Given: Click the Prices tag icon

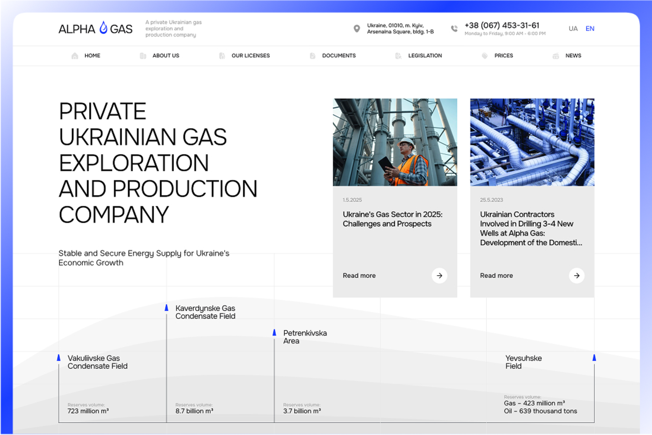Looking at the screenshot, I should (484, 55).
